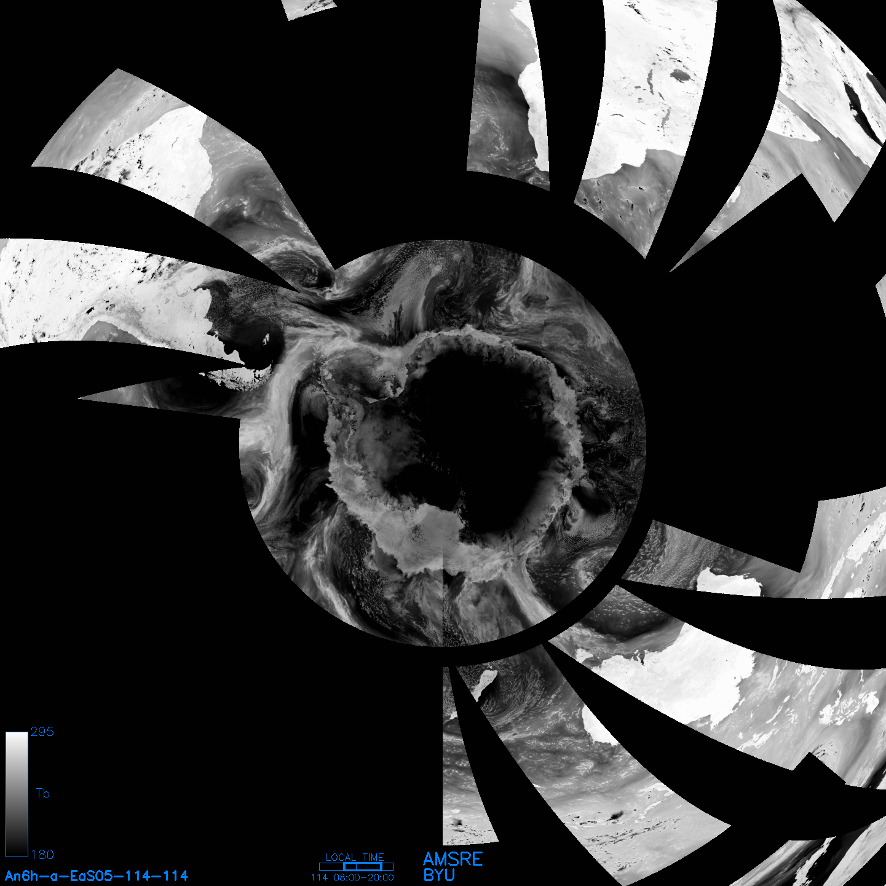Click the Tb grayscale color bar
The width and height of the screenshot is (886, 886).
[17, 794]
